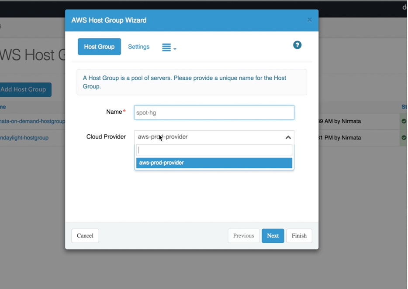Screen dimensions: 408x289
Task: Click Add Host Group in background page
Action: 25,90
